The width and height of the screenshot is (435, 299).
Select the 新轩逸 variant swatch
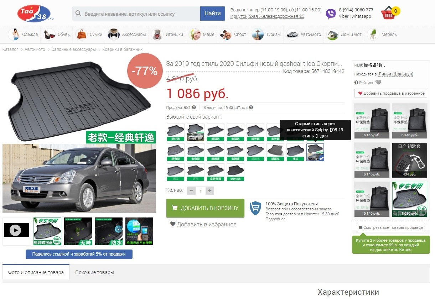pos(176,132)
